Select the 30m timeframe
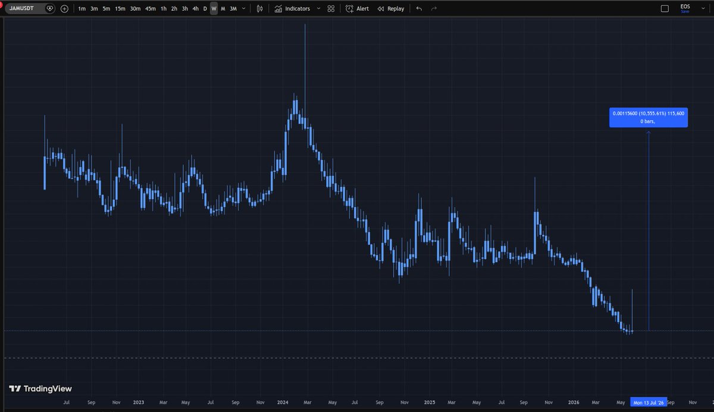This screenshot has height=412, width=714. point(135,9)
